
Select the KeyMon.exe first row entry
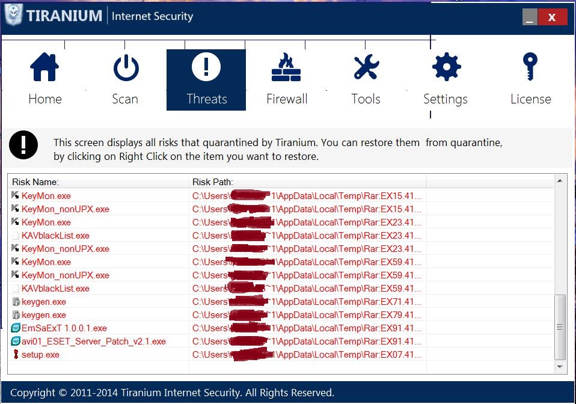point(46,196)
